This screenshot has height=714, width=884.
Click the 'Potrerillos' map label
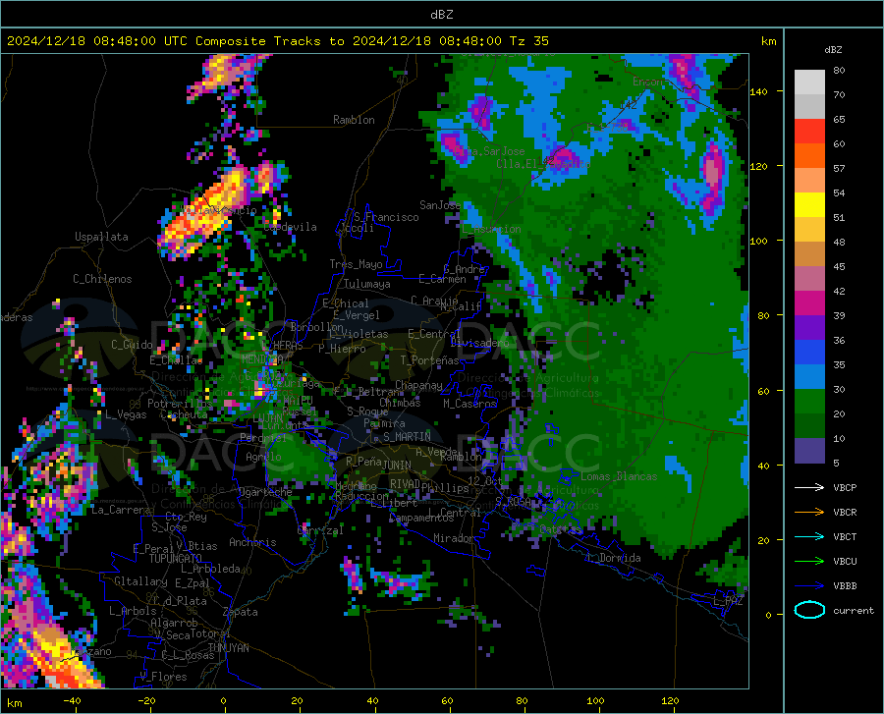point(180,404)
